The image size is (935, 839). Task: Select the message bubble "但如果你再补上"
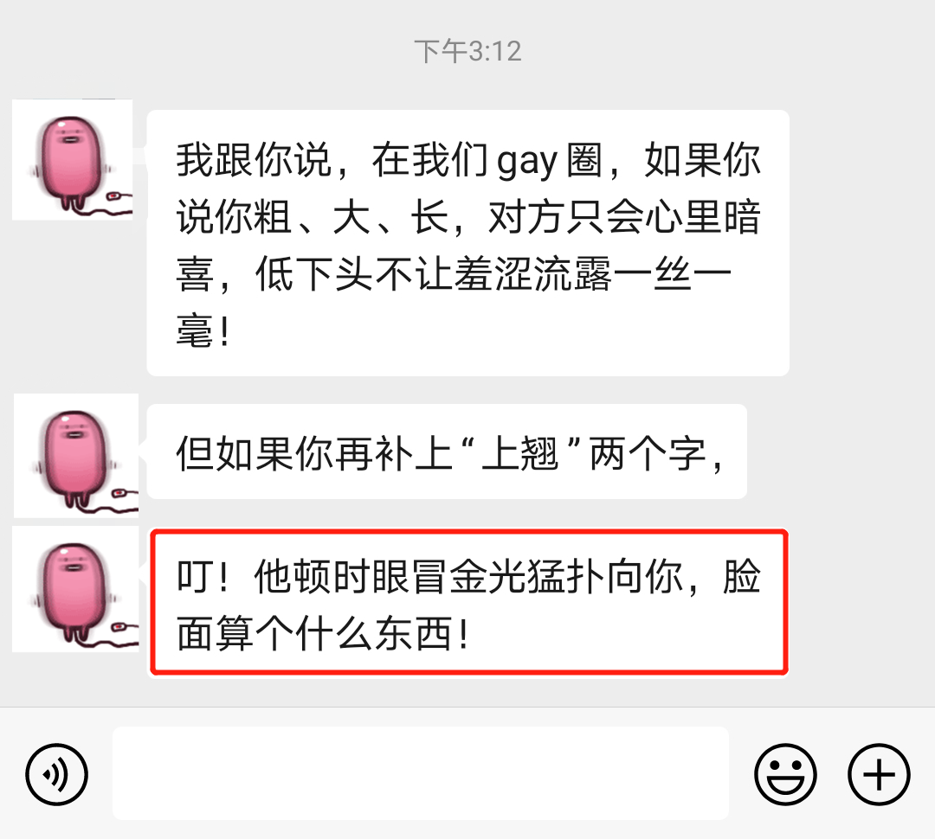click(447, 452)
